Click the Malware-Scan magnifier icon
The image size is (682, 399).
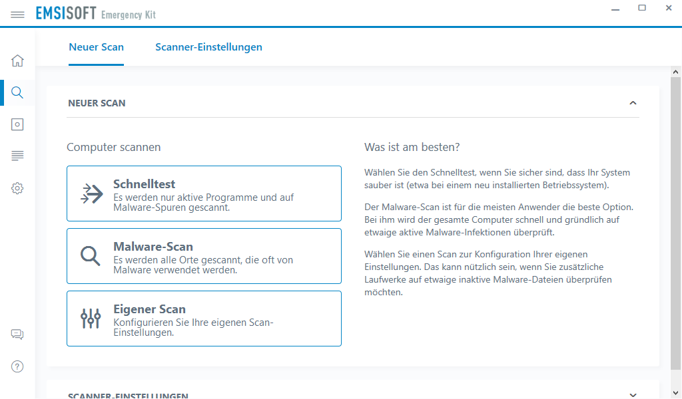91,256
